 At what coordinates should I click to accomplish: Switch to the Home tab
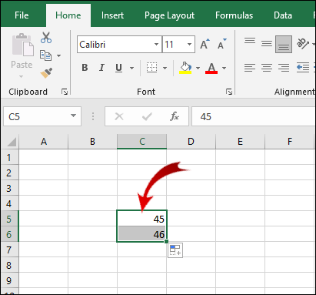[68, 15]
